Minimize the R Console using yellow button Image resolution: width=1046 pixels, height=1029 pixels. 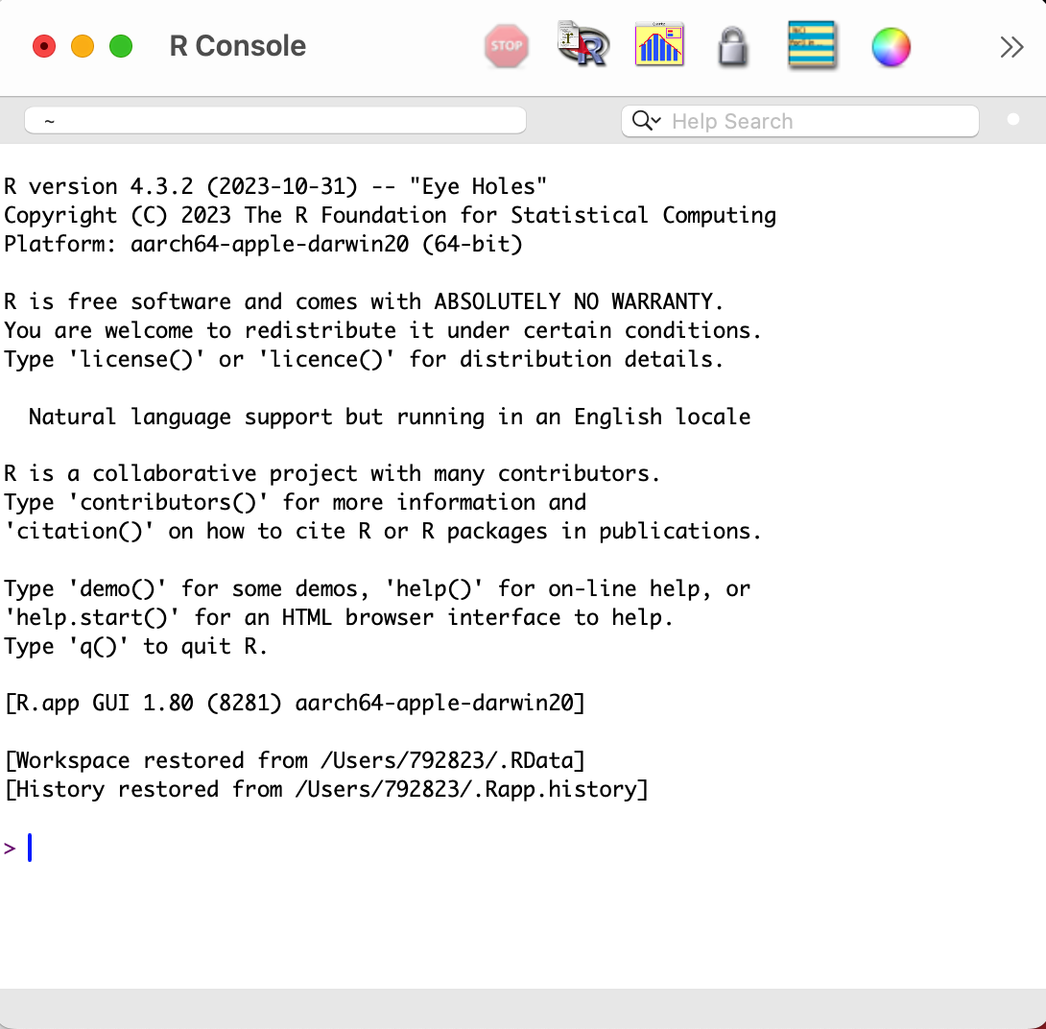click(83, 46)
